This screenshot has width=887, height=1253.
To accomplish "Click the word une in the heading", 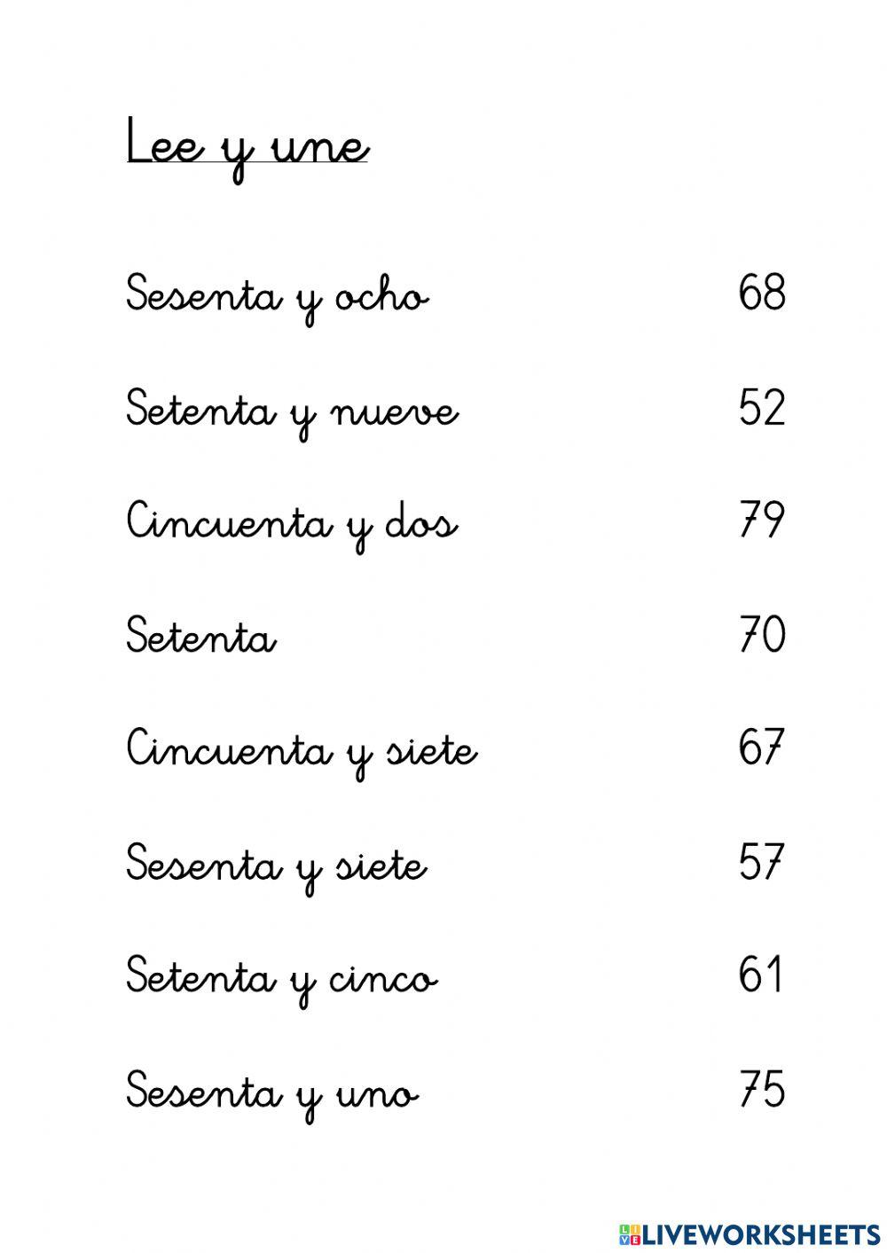I will [x=319, y=146].
